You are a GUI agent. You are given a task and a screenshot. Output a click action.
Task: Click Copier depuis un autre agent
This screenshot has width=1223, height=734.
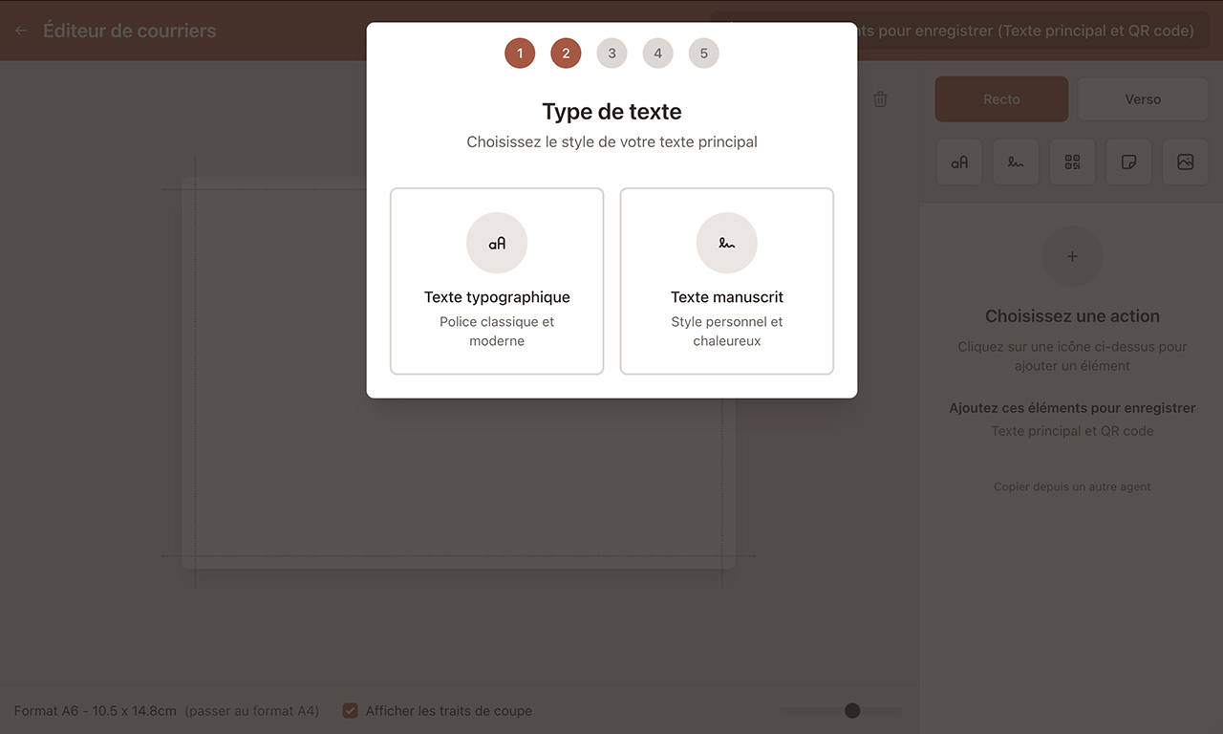(x=1072, y=486)
